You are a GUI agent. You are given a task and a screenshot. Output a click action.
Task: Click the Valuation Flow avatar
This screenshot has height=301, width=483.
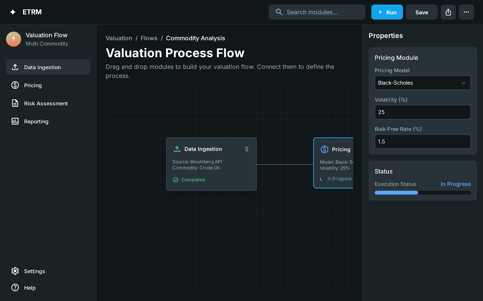14,39
